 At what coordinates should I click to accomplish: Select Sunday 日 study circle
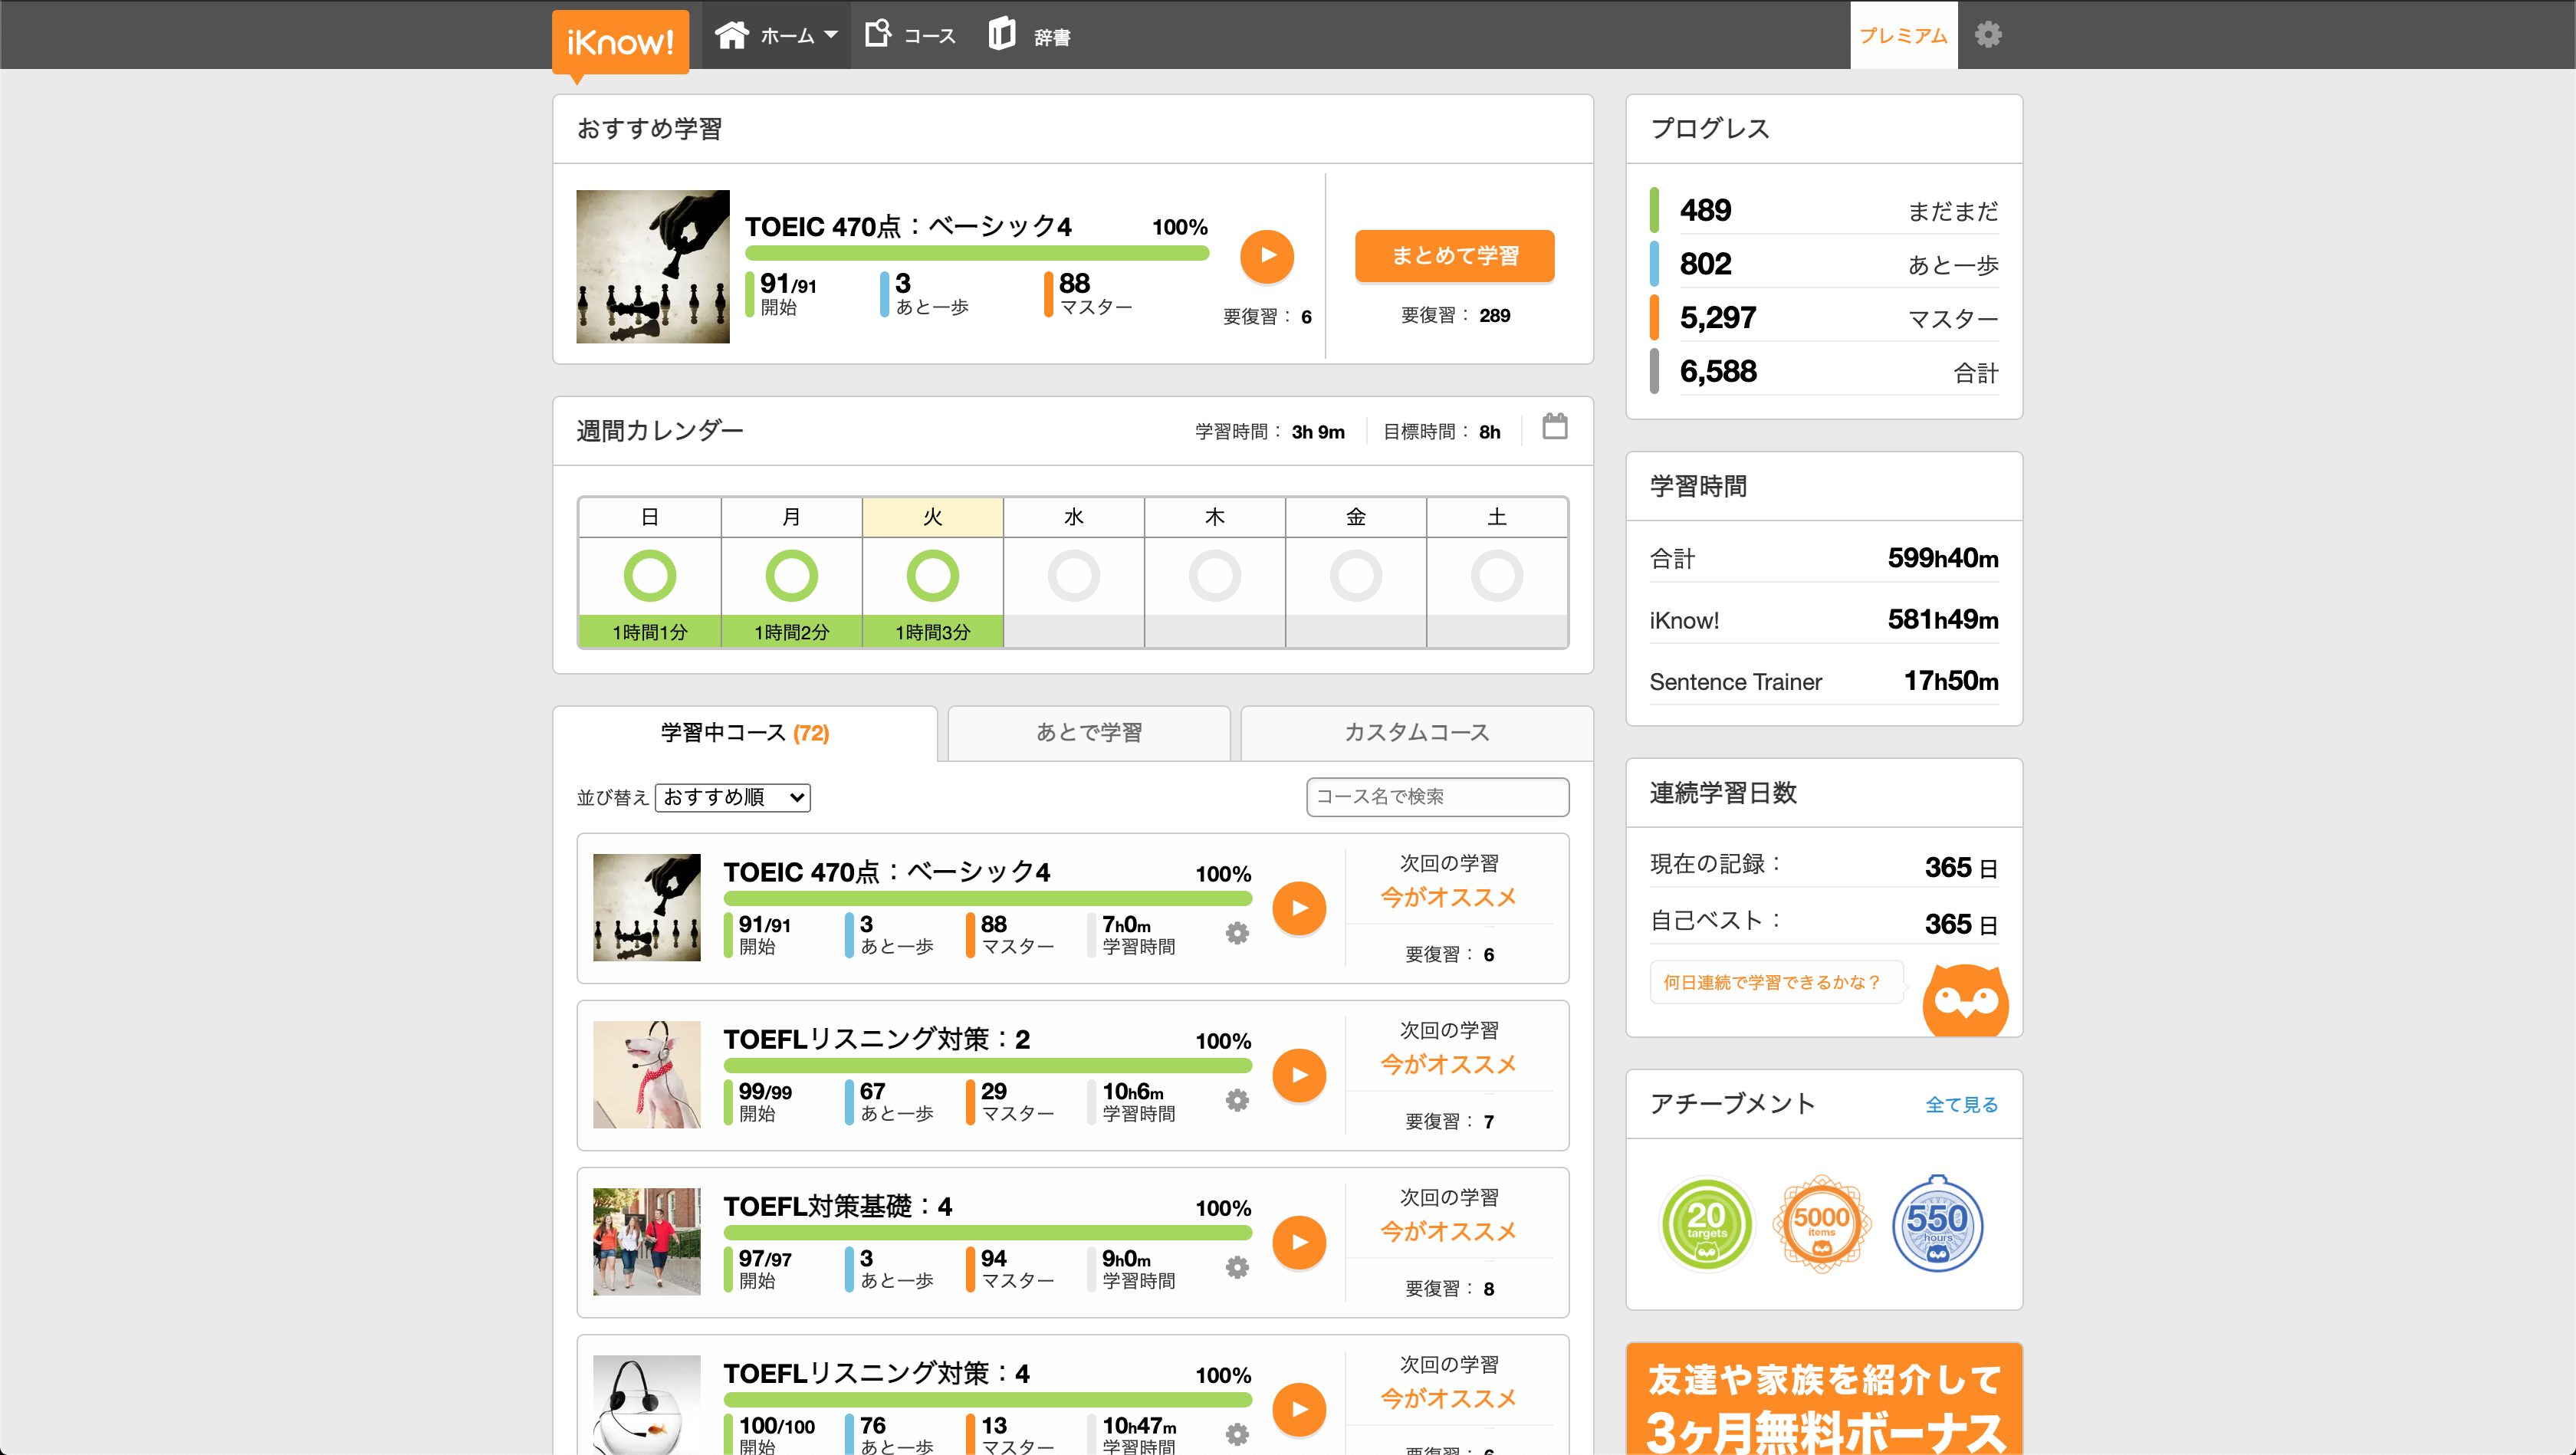click(x=650, y=575)
